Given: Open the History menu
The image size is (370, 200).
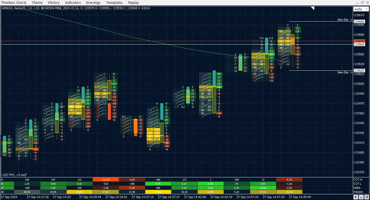Looking at the screenshot, I should [54, 2].
